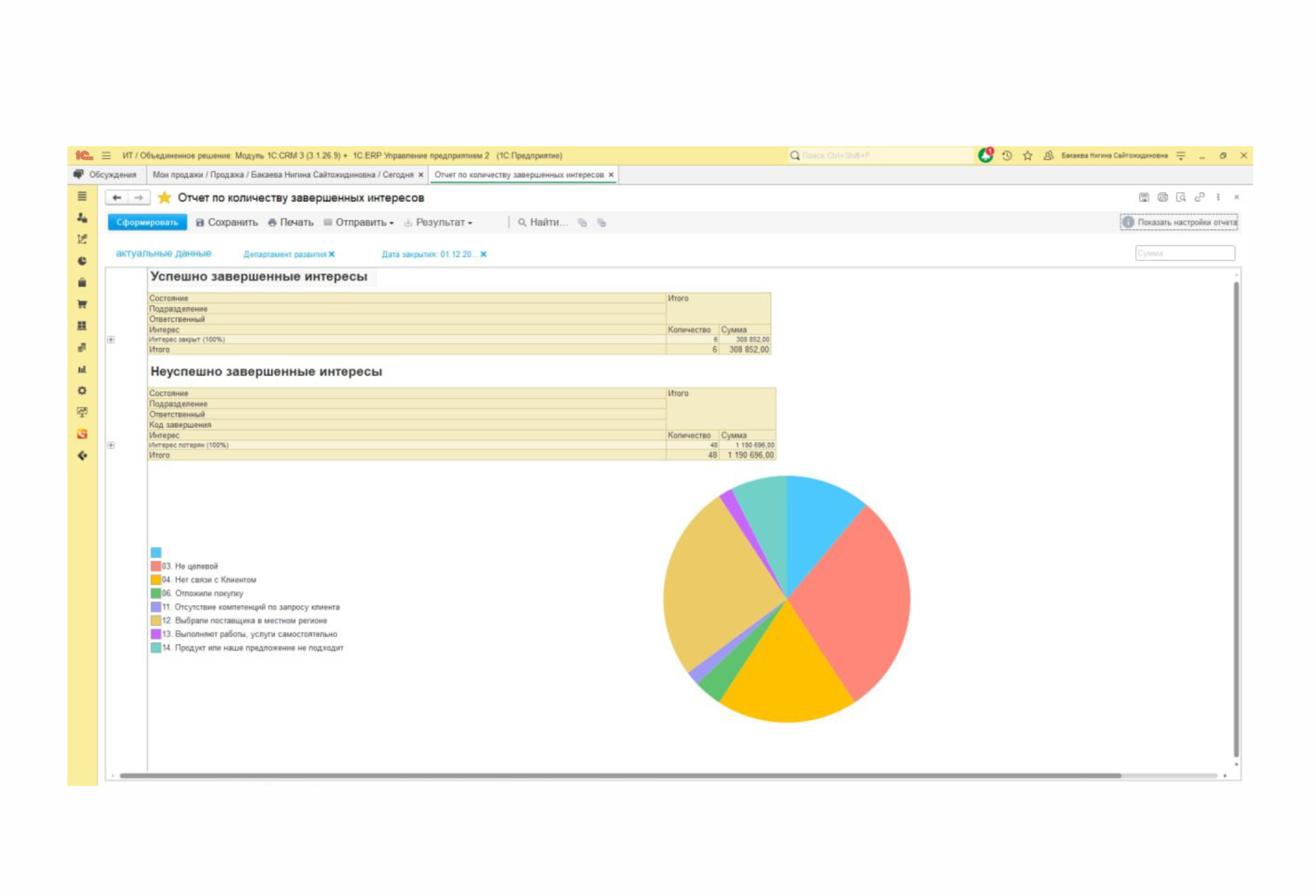Add the report to favorites with yellow star
Image resolution: width=1316 pixels, height=894 pixels.
click(164, 197)
